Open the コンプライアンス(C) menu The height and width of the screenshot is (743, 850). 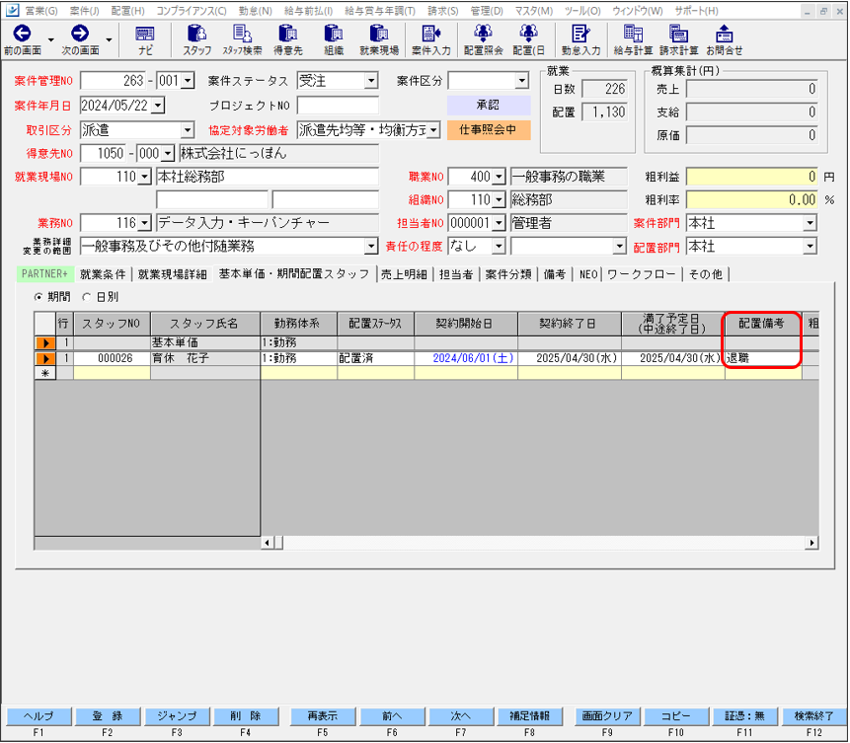click(x=192, y=10)
